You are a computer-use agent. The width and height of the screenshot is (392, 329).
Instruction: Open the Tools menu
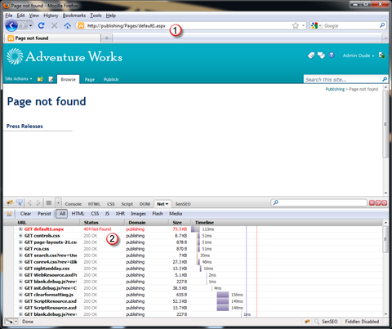click(96, 16)
